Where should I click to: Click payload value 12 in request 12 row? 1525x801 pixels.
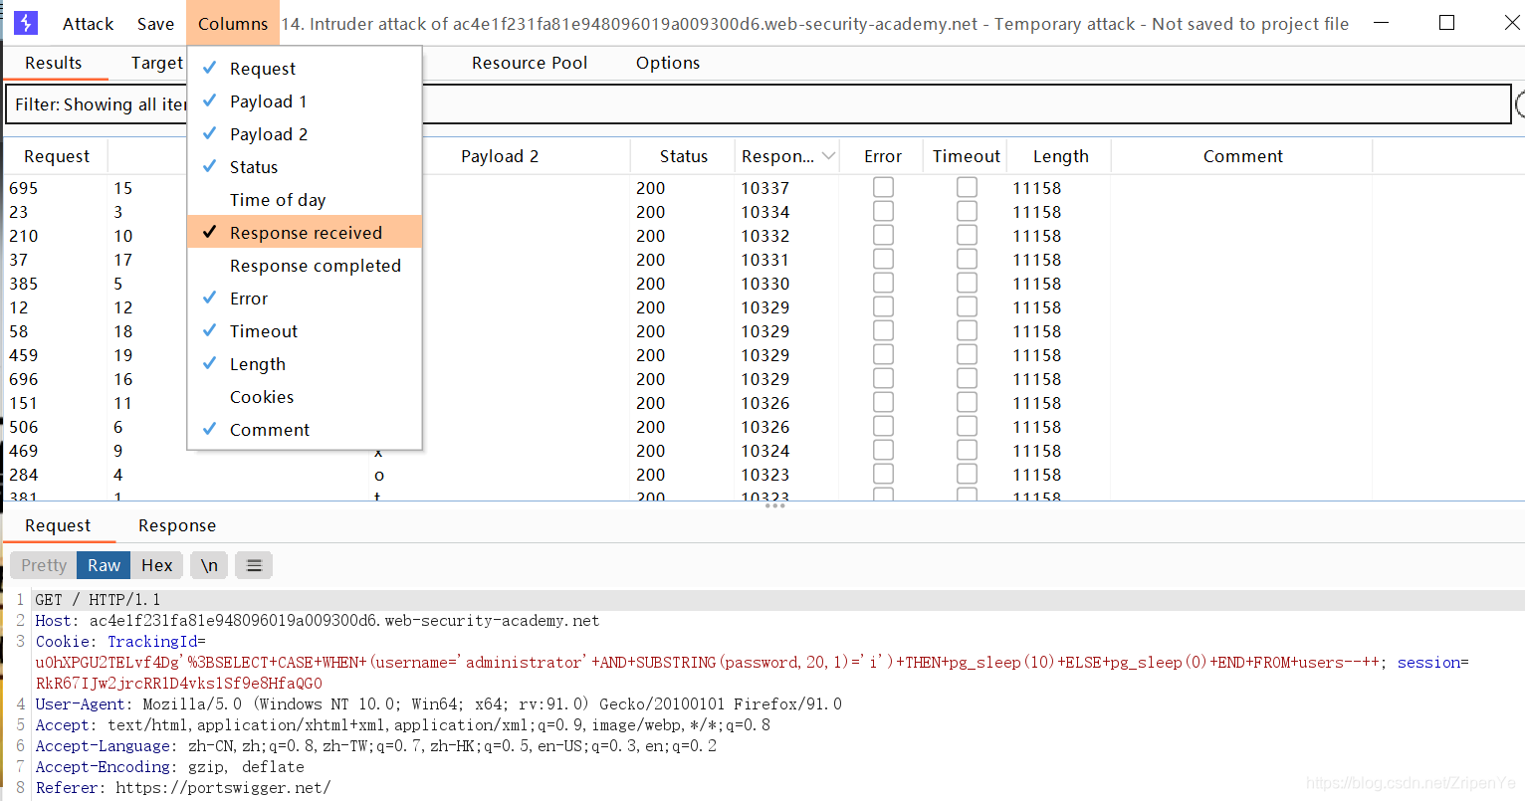click(123, 307)
